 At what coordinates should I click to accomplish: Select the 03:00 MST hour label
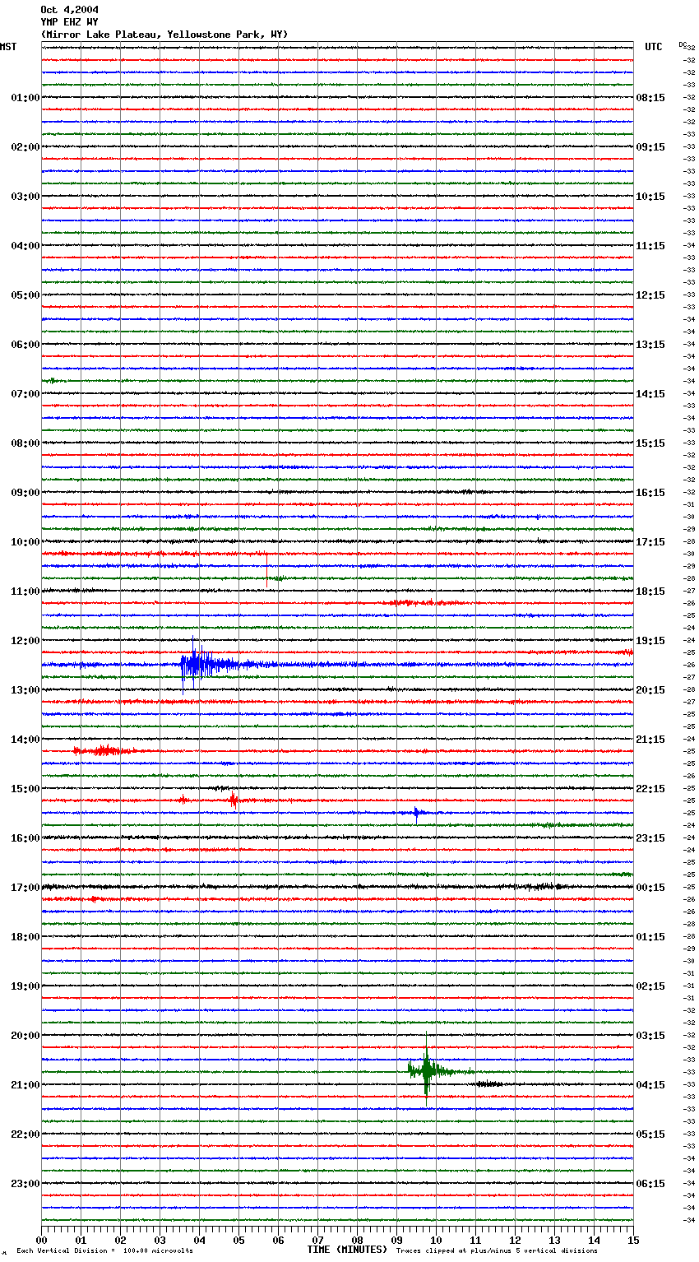25,197
